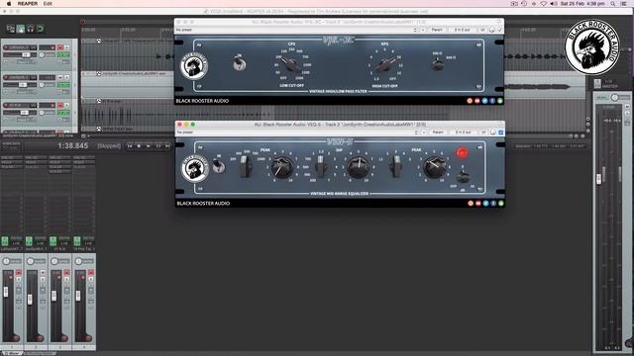
Task: Toggle the bypass checkbox in the VEQ-5 window
Action: tap(501, 133)
